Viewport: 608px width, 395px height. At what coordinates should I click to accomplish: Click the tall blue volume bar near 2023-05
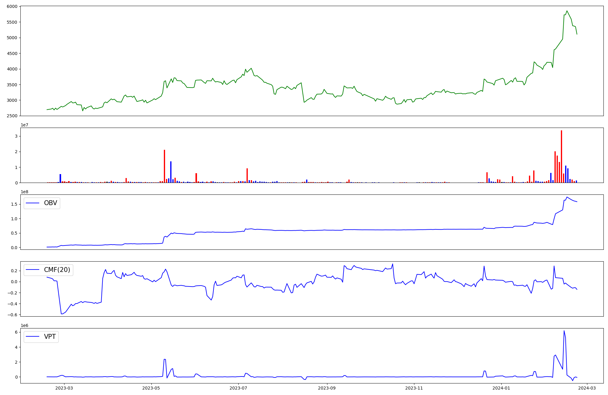(171, 172)
